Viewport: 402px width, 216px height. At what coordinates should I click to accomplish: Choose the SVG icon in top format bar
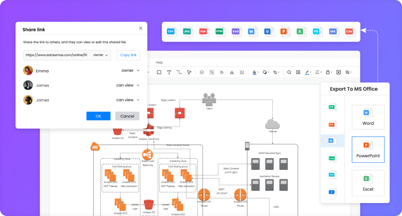click(236, 32)
